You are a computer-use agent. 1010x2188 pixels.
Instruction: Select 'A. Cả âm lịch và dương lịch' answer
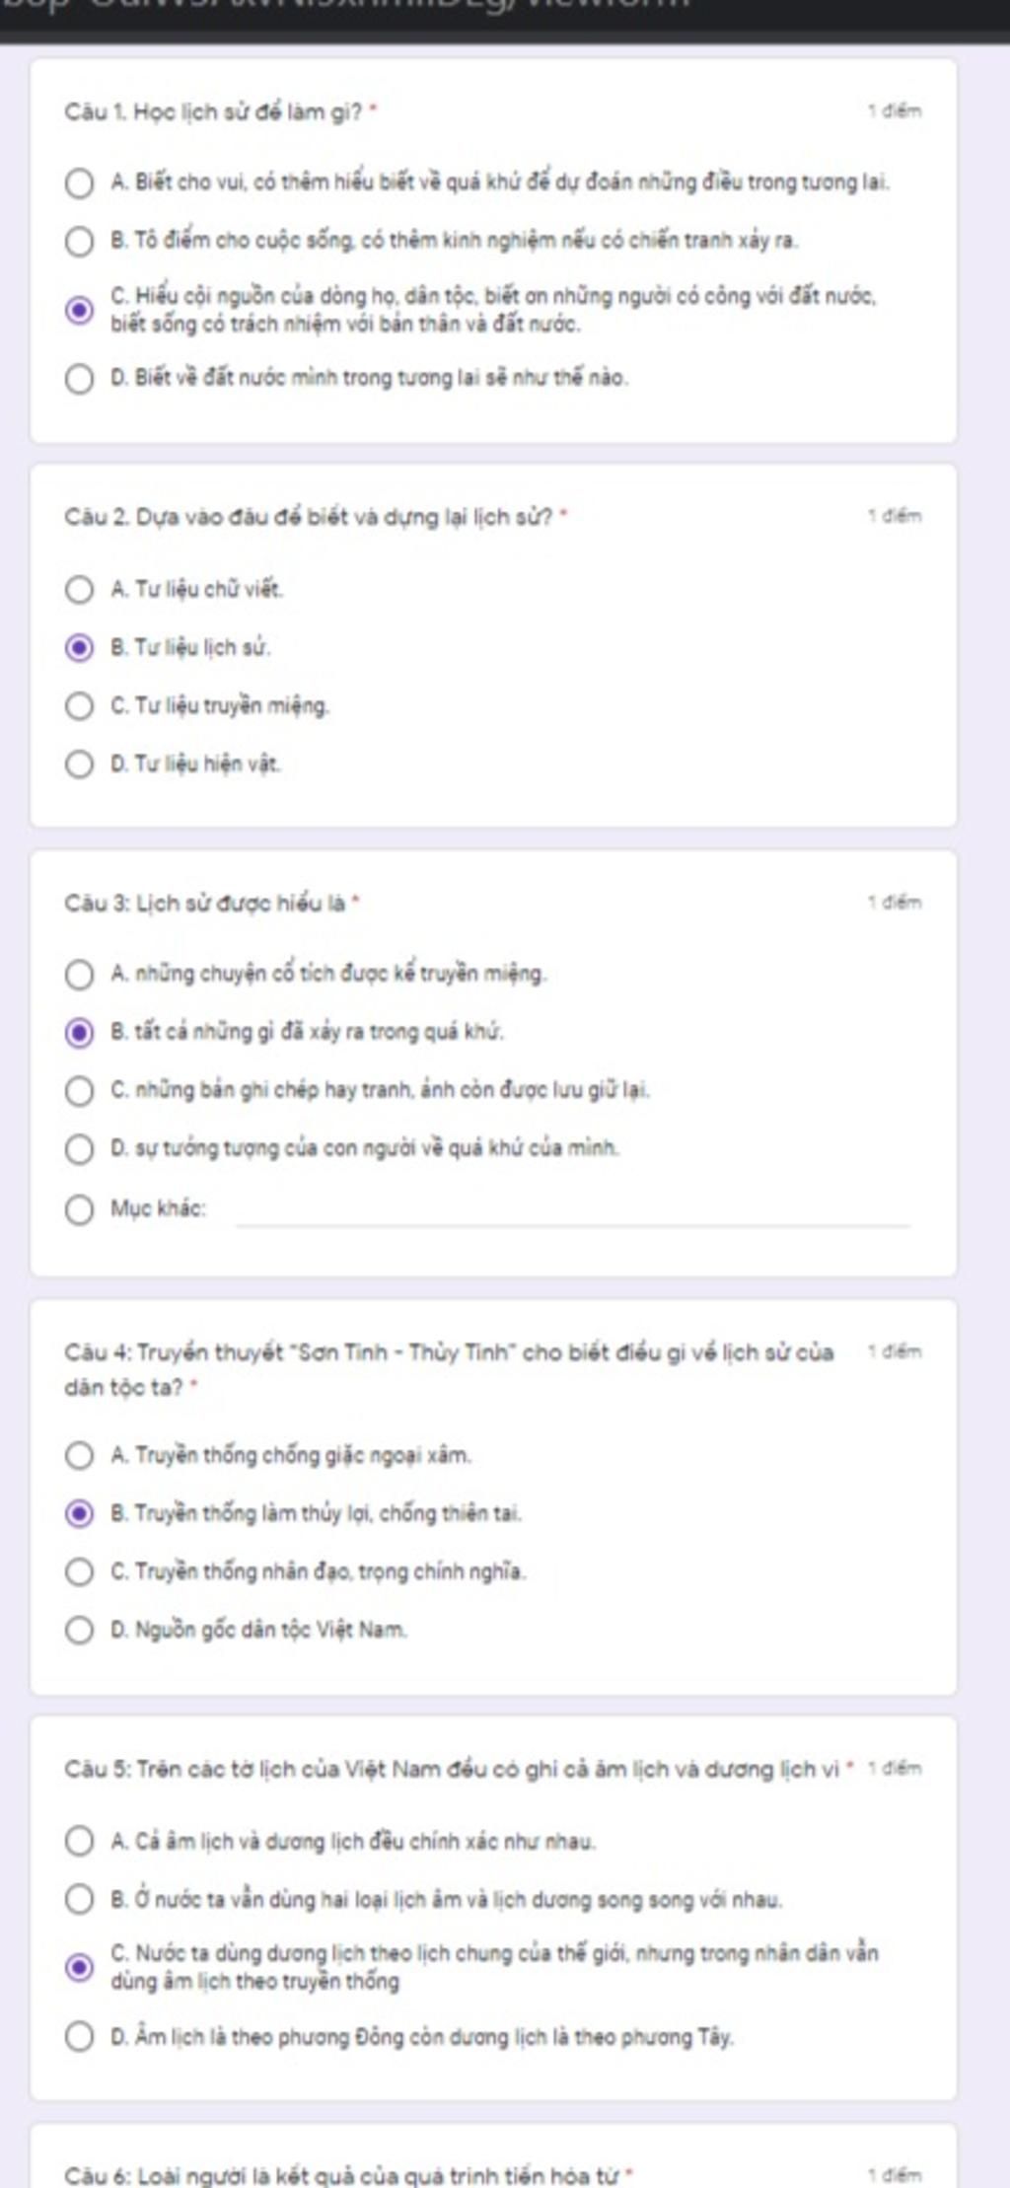pyautogui.click(x=79, y=1841)
